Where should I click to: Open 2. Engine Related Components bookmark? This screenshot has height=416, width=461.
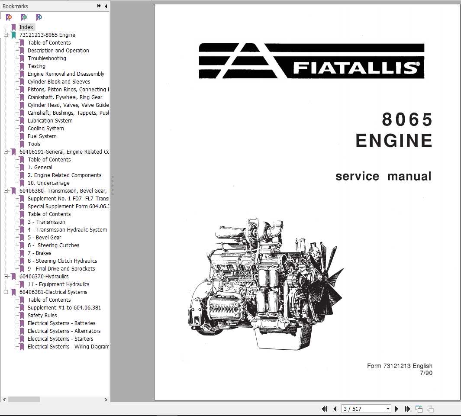point(64,175)
